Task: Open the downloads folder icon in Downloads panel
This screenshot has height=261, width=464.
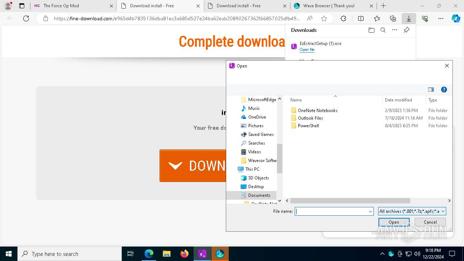Action: (x=371, y=30)
